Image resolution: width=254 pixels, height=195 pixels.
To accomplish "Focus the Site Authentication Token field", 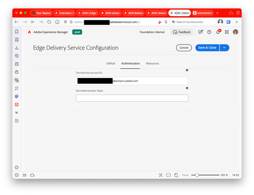I will pyautogui.click(x=132, y=98).
